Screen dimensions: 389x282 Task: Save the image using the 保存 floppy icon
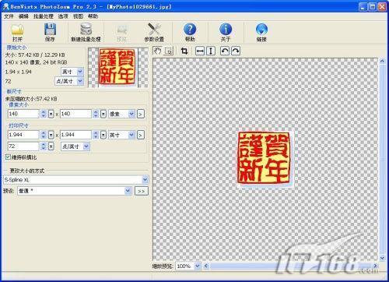[50, 33]
